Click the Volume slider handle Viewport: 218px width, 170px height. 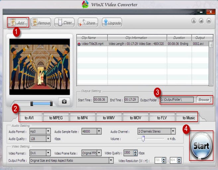(143, 139)
